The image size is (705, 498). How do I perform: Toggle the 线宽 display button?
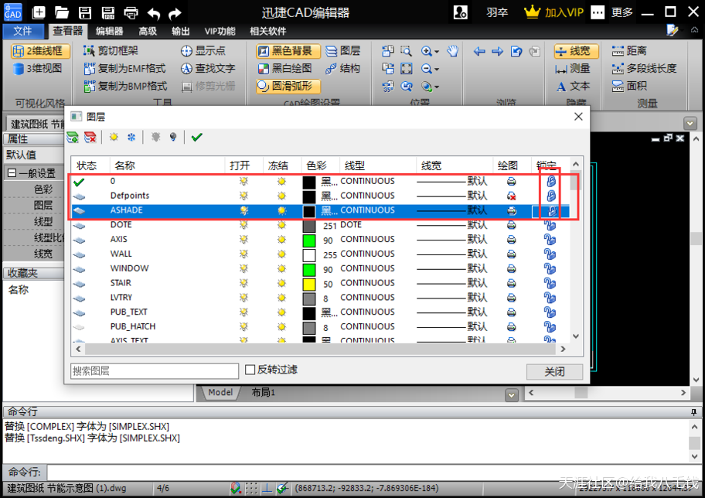click(x=575, y=51)
